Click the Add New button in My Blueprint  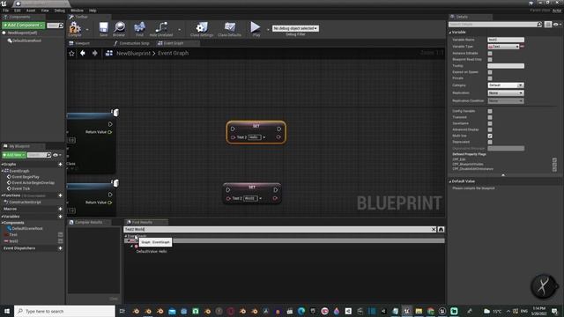tap(14, 155)
